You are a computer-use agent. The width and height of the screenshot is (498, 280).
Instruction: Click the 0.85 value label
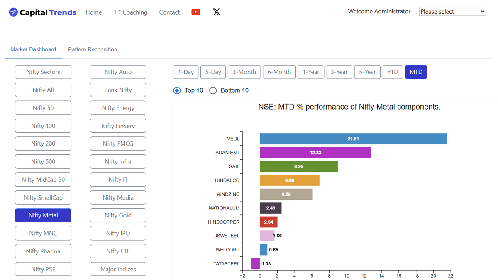coord(273,250)
